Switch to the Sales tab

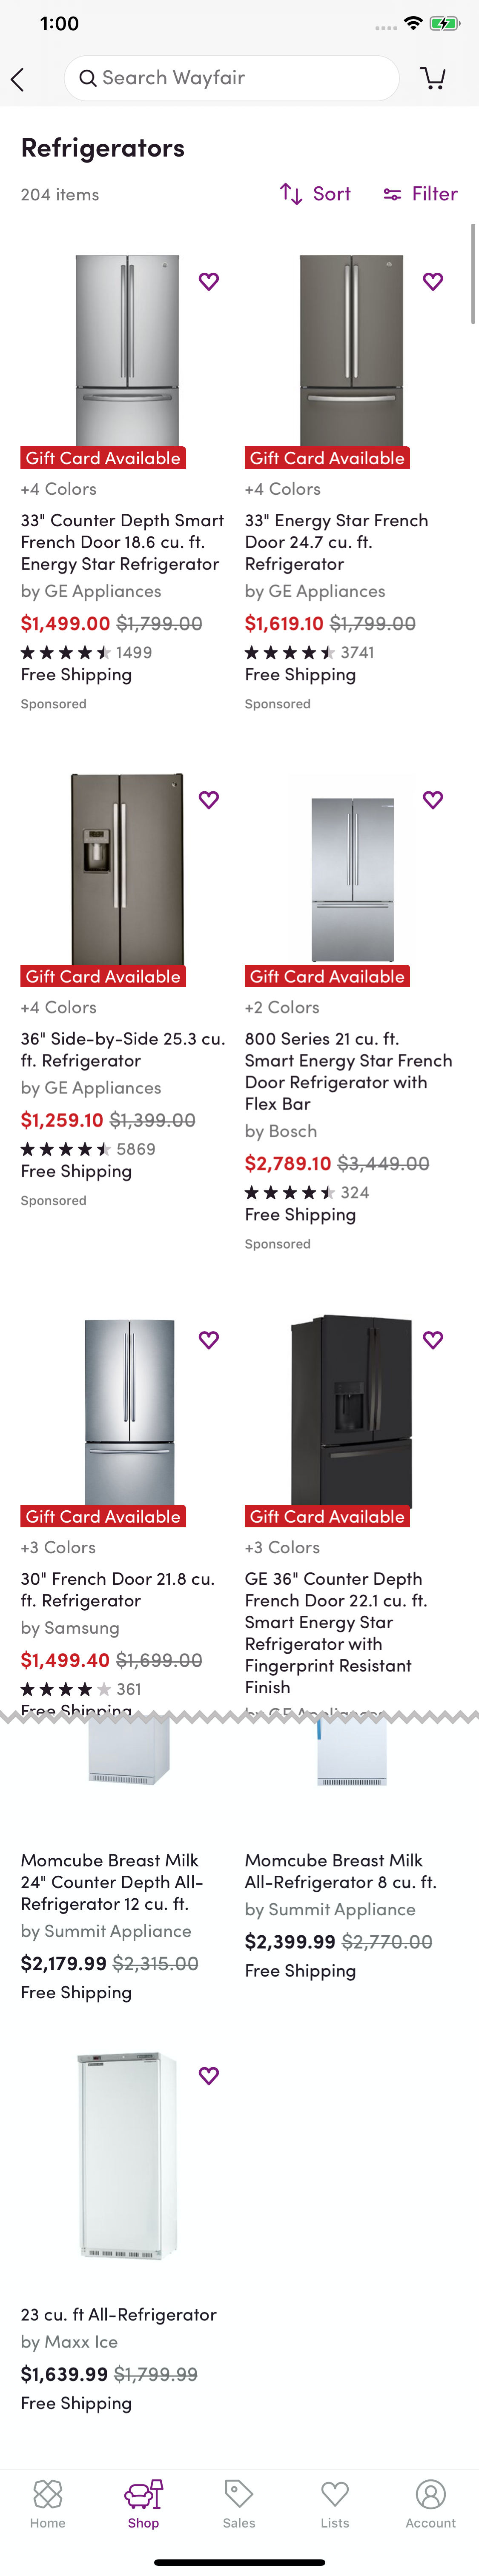click(239, 2503)
